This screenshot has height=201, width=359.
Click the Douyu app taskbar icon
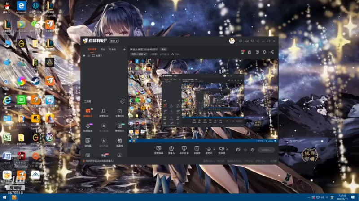click(x=14, y=197)
